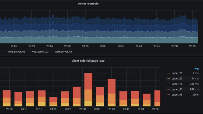
Task: Click the 54 ms average value
Action: pyautogui.click(x=195, y=79)
